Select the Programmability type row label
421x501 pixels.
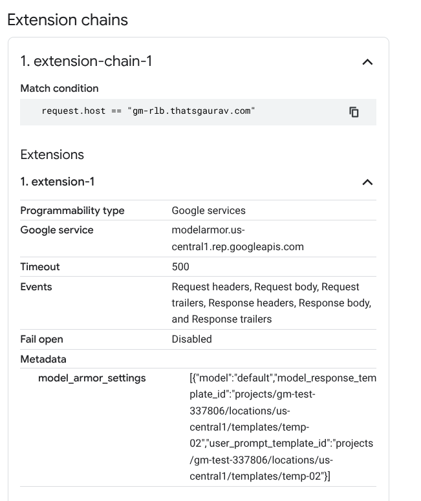[72, 211]
